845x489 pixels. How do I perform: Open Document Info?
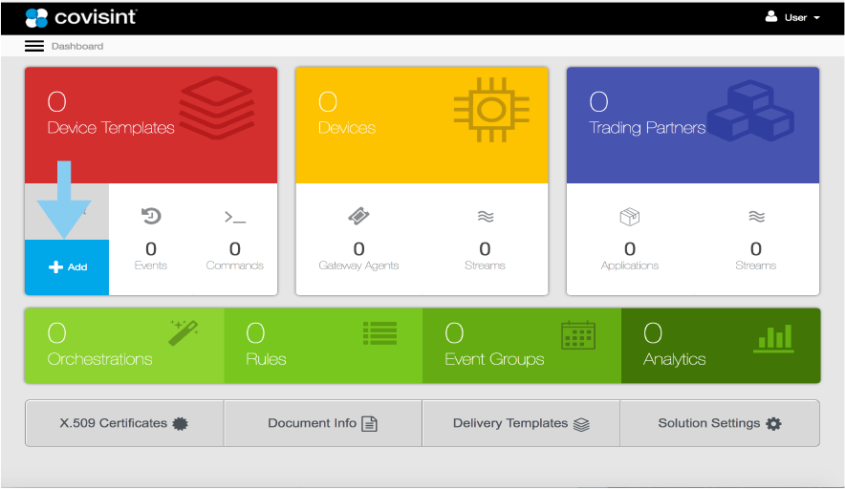coord(322,423)
